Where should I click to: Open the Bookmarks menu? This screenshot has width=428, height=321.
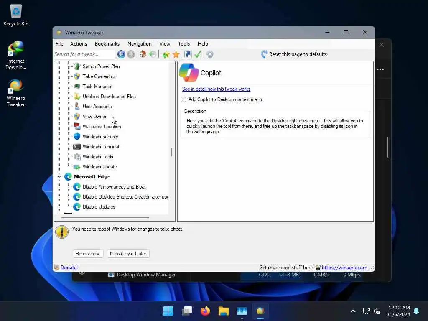coord(107,44)
